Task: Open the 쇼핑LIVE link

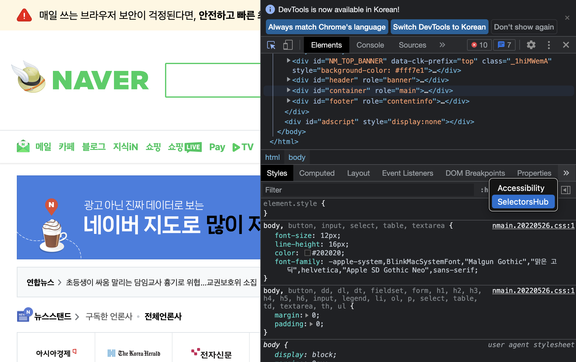Action: [185, 147]
